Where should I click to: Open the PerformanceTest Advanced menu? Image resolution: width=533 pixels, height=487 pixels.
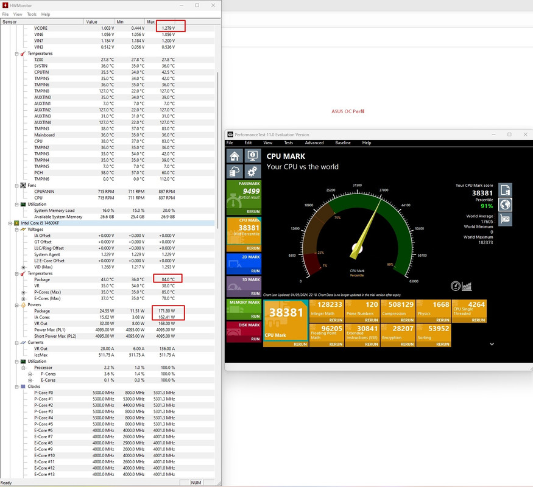tap(314, 142)
